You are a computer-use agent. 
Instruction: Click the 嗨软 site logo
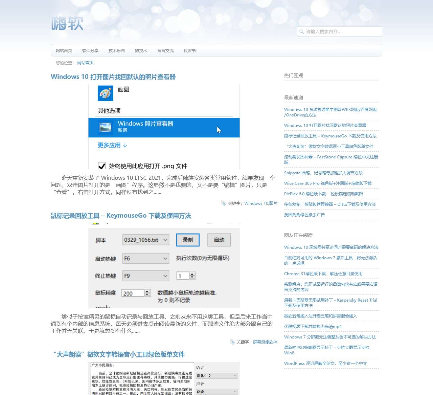(67, 23)
